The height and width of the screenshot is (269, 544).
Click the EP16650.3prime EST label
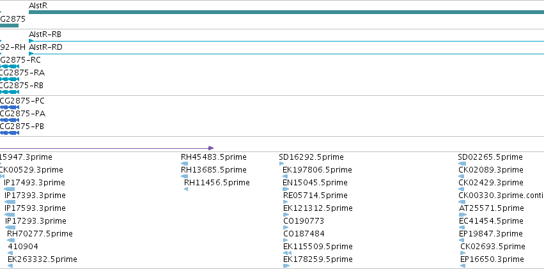click(492, 259)
